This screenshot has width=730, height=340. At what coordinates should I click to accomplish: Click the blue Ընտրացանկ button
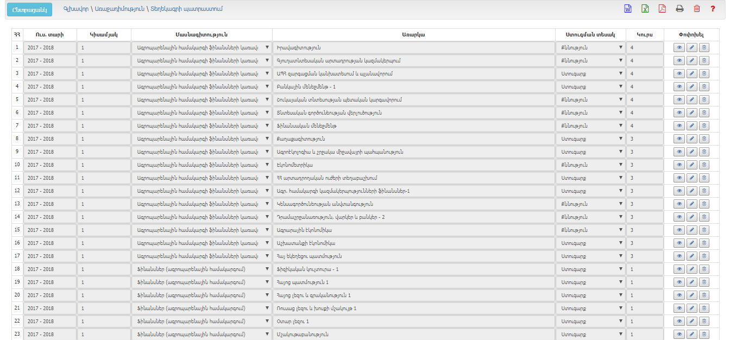[x=29, y=10]
